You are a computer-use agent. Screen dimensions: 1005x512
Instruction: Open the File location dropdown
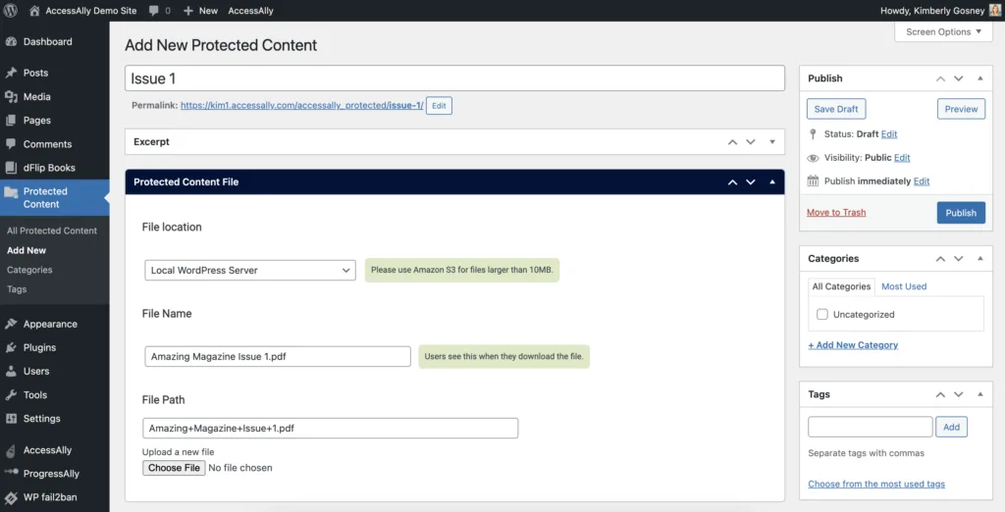point(250,271)
